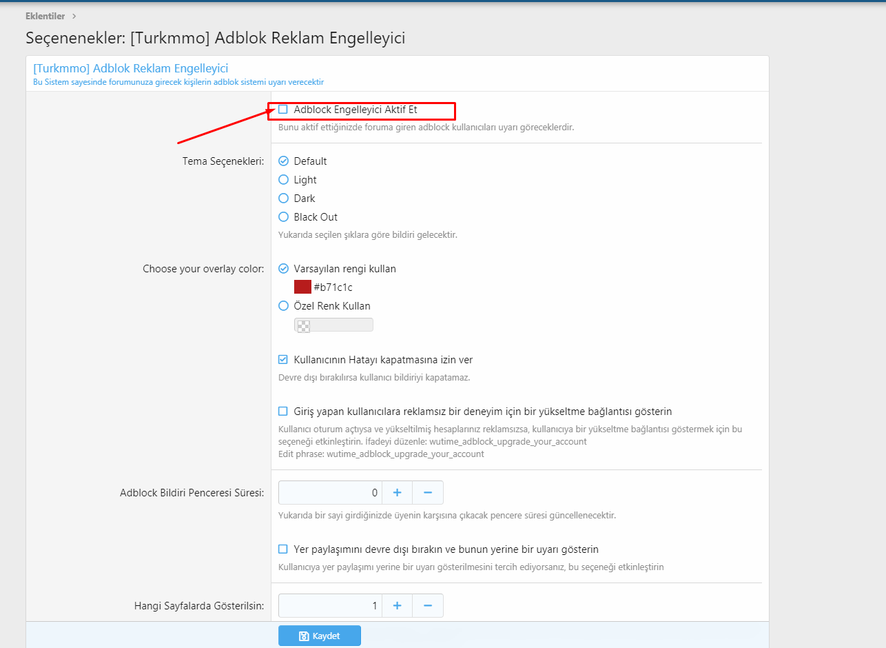Click the Edit phrase wutime_adblock_upgrade_your_account text
This screenshot has width=886, height=648.
381,454
